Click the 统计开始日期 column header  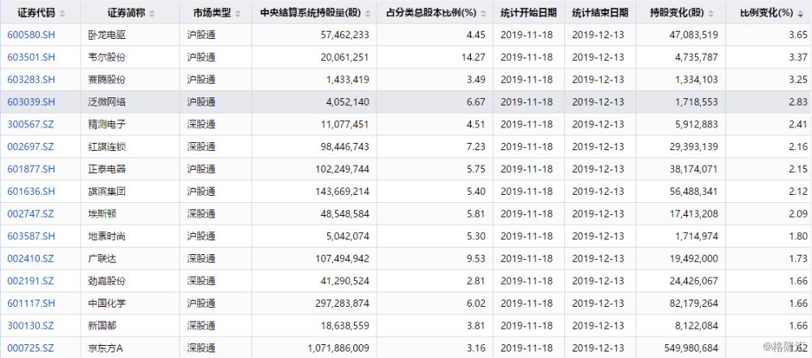(x=529, y=13)
